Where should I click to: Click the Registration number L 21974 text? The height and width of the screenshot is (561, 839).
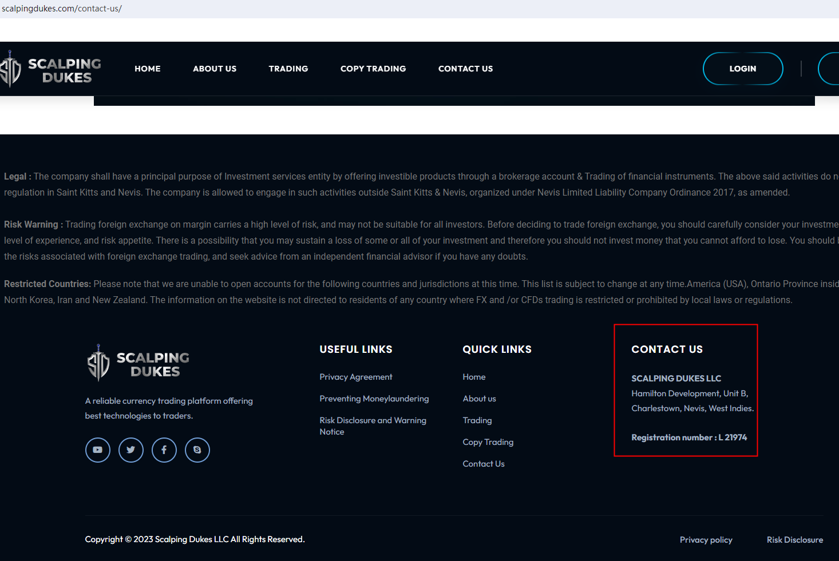(689, 437)
